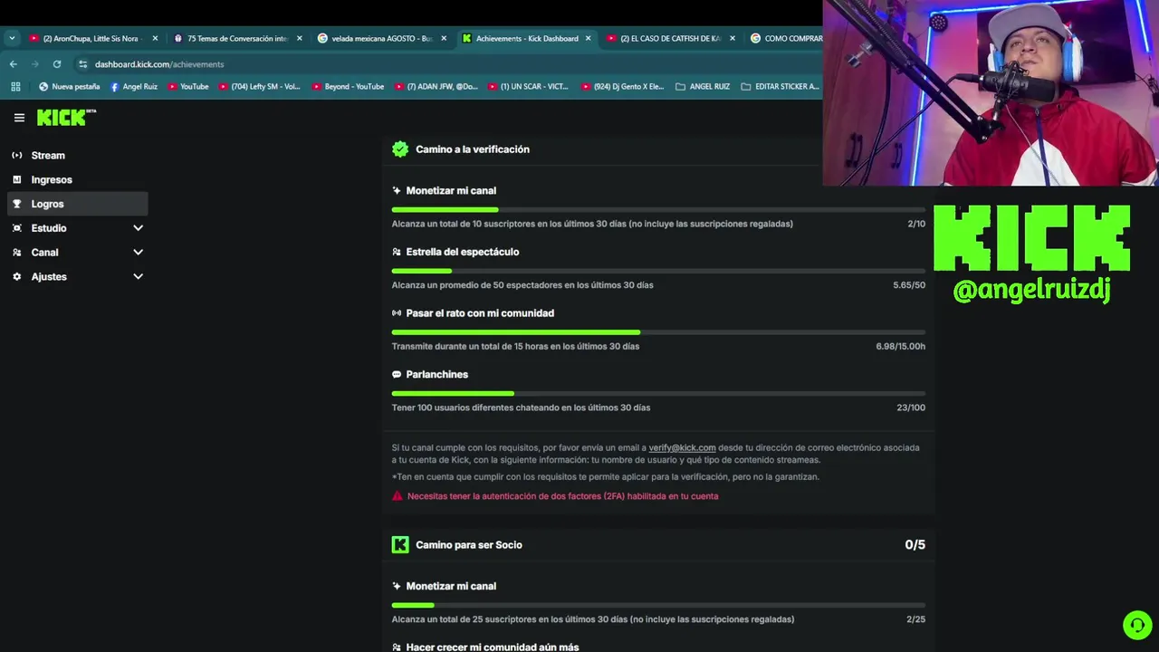This screenshot has width=1159, height=652.
Task: Click the Kick logo in the header
Action: pos(66,117)
